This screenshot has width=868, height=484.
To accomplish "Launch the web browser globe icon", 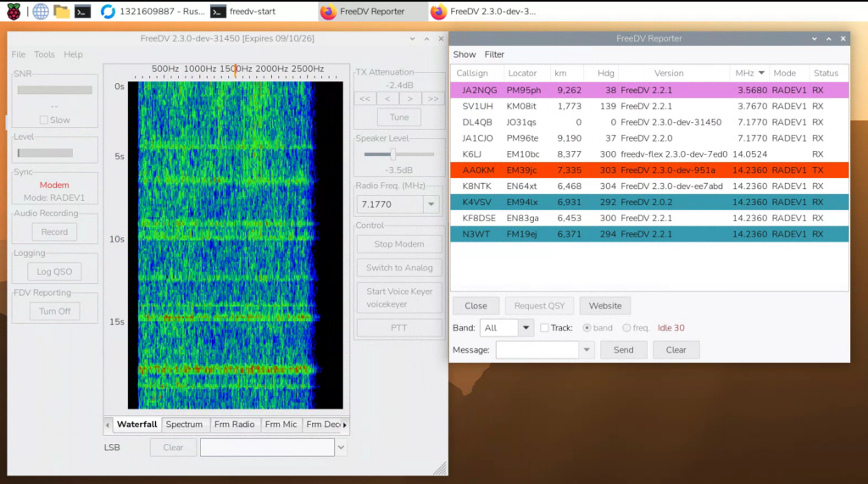I will (x=40, y=11).
